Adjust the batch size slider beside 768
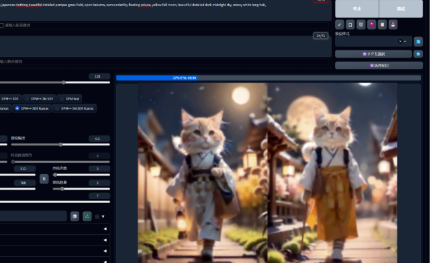The width and height of the screenshot is (431, 263). [x=81, y=189]
